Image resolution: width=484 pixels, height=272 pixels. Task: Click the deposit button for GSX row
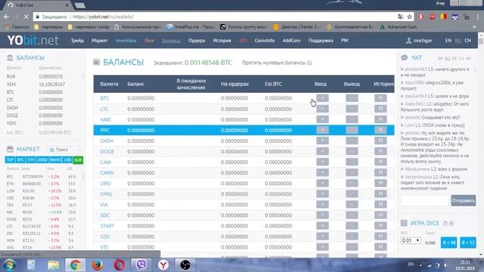click(x=322, y=236)
